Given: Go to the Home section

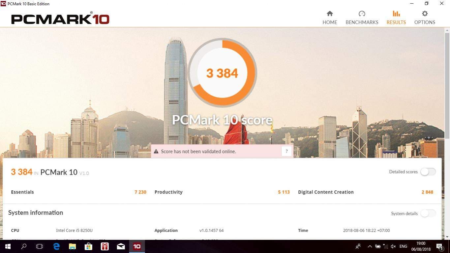Looking at the screenshot, I should [330, 18].
